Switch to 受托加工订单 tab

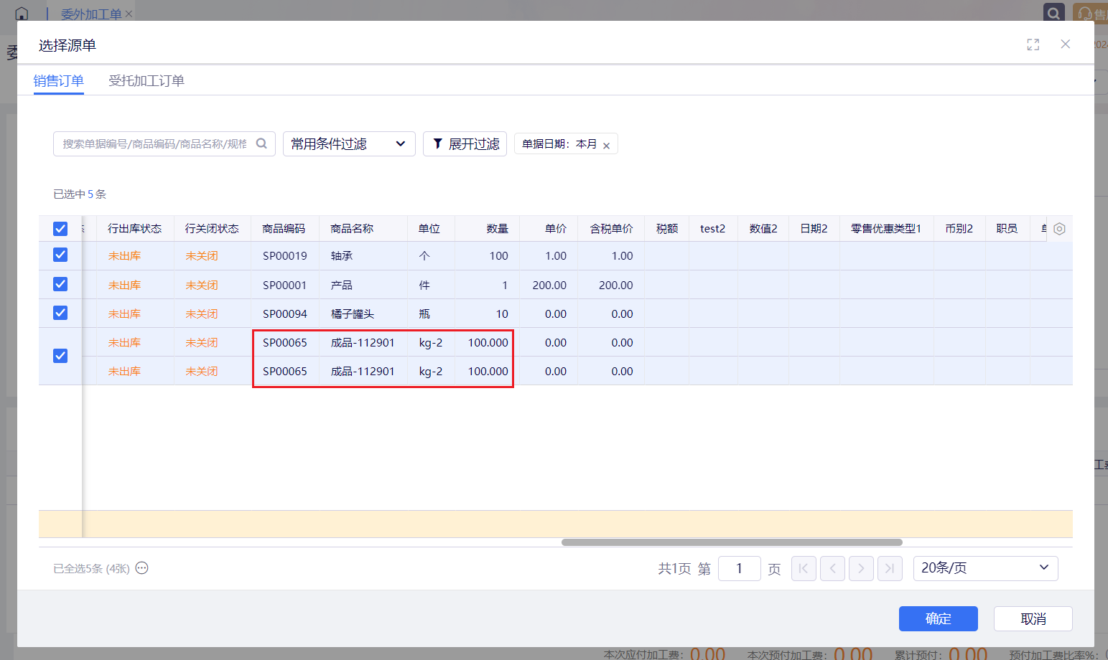(x=146, y=80)
